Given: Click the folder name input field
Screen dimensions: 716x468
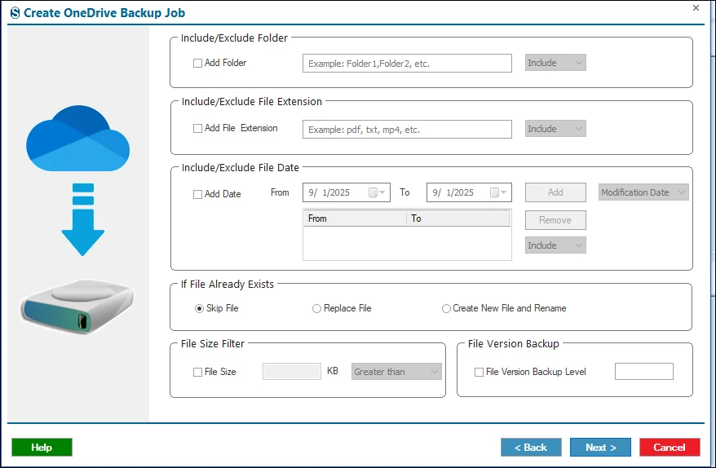Looking at the screenshot, I should [407, 63].
